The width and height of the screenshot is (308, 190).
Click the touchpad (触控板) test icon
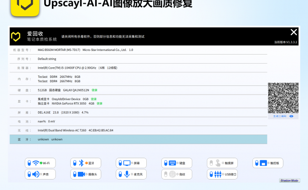[x=263, y=163]
